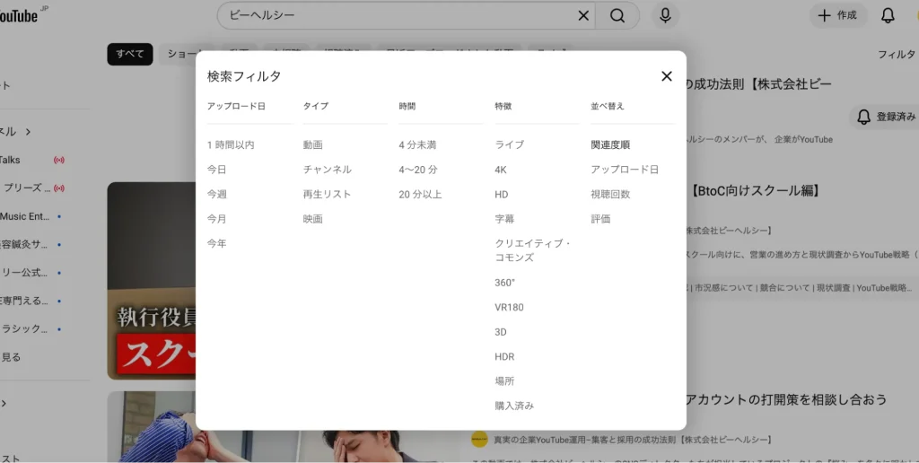Close the search filter dialog
The image size is (919, 463).
[x=666, y=76]
